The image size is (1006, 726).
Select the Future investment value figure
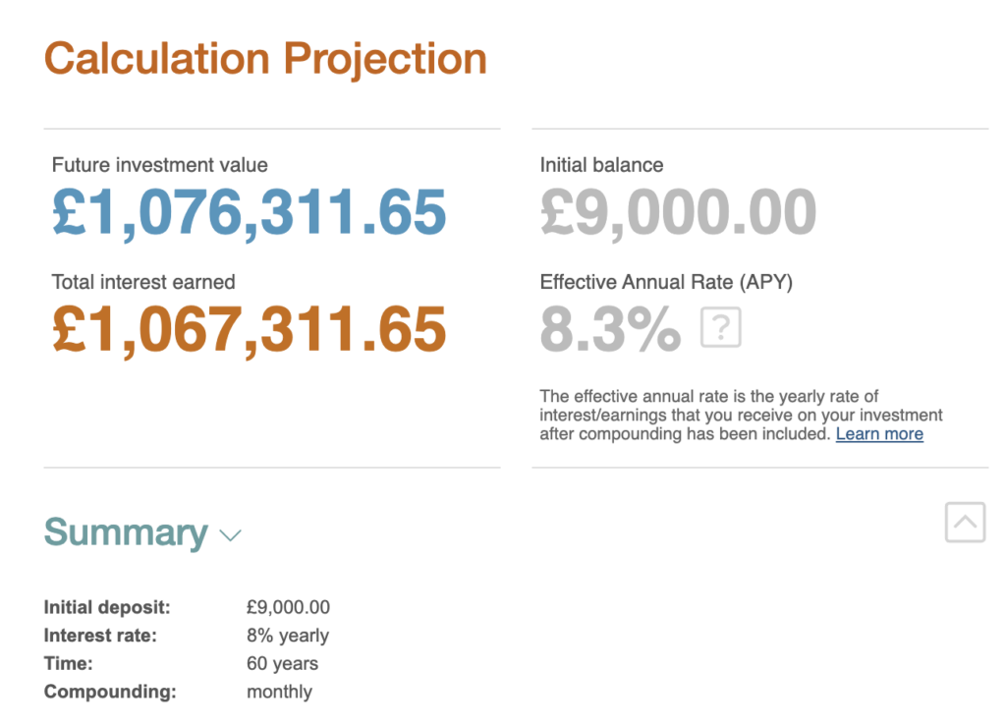point(248,209)
